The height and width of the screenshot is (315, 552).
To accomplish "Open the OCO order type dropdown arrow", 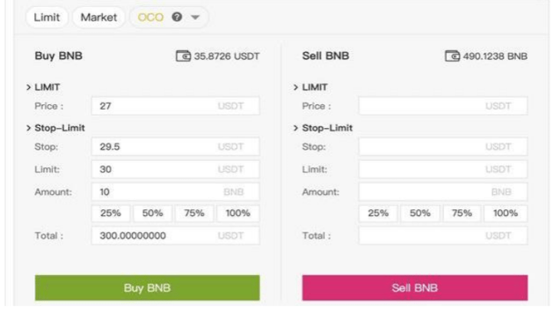I will [193, 16].
